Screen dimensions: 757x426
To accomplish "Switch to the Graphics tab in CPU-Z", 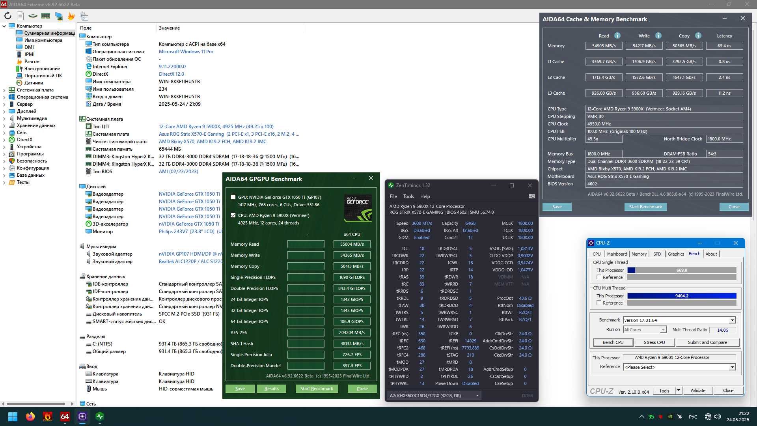I will tap(676, 254).
